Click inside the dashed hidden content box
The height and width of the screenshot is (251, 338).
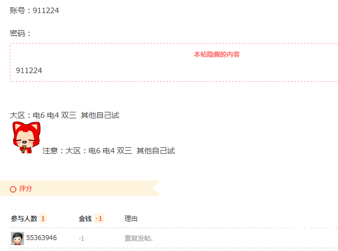[174, 63]
